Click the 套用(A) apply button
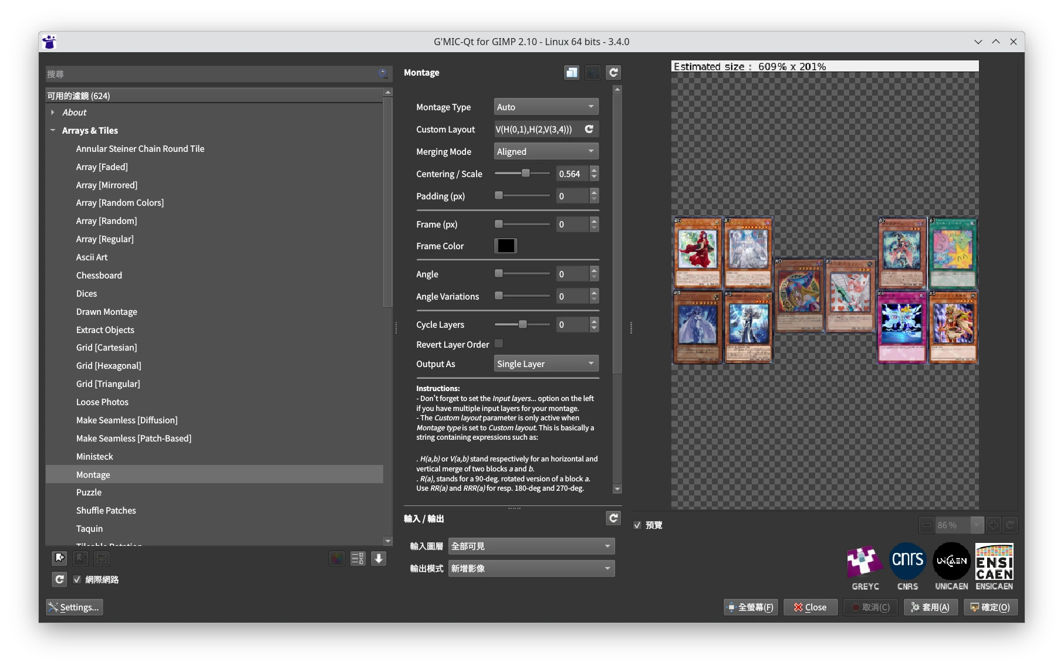The width and height of the screenshot is (1064, 669). [930, 607]
